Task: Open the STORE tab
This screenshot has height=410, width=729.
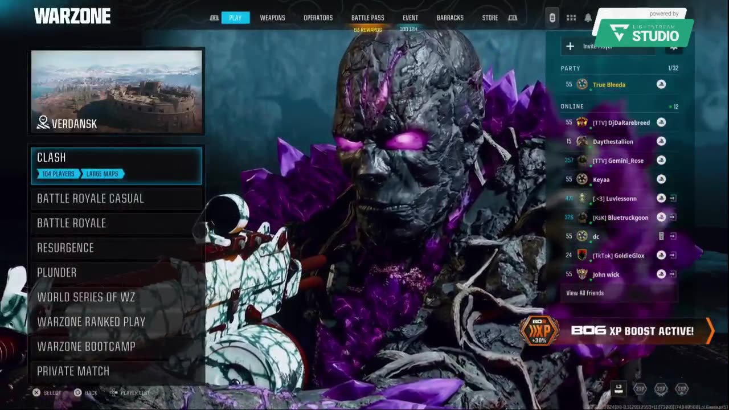Action: tap(490, 18)
